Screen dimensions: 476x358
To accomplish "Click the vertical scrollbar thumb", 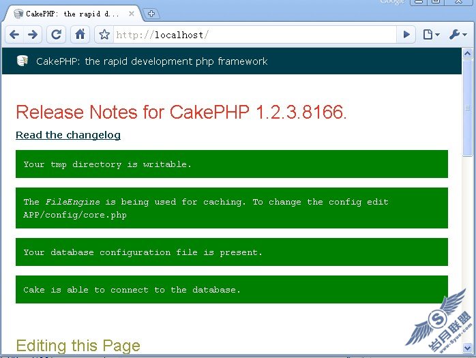I will pos(467,108).
